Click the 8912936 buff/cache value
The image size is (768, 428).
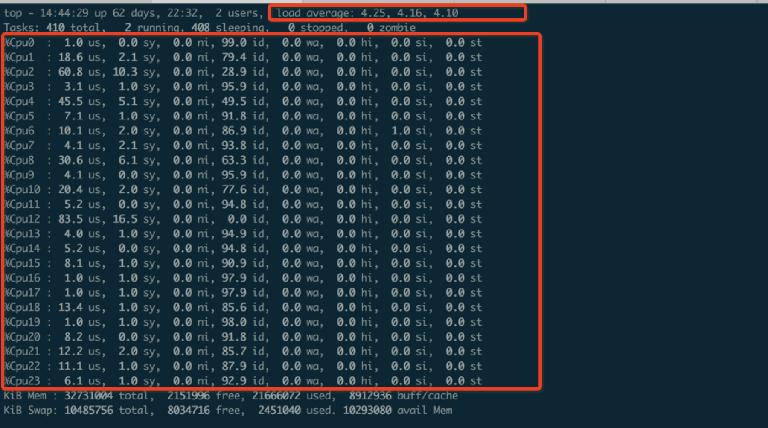pyautogui.click(x=370, y=396)
